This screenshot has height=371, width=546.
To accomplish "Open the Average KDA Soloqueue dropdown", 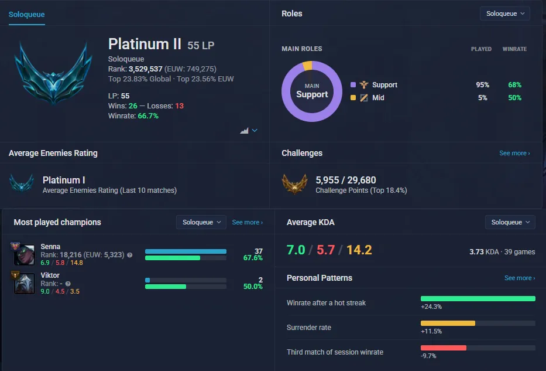I will coord(510,222).
